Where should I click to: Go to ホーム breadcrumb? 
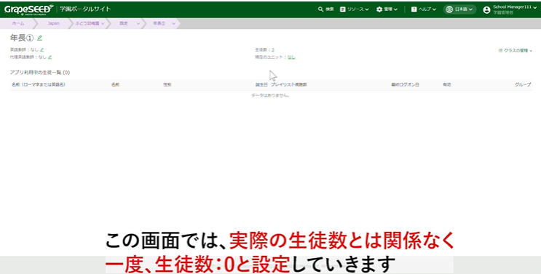(x=18, y=23)
